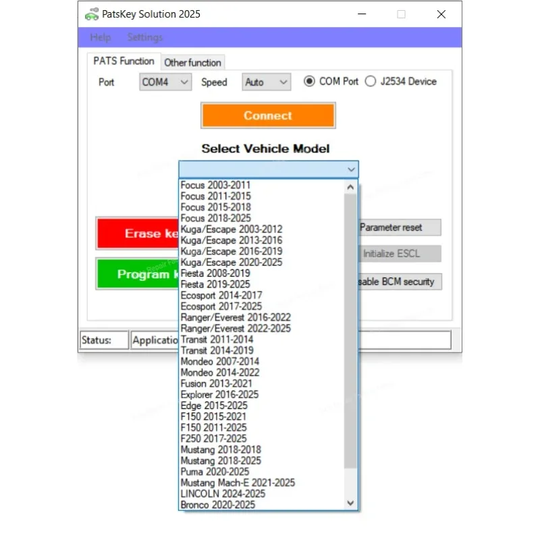Select Kuga/Escape 2020-2025 model

point(262,263)
